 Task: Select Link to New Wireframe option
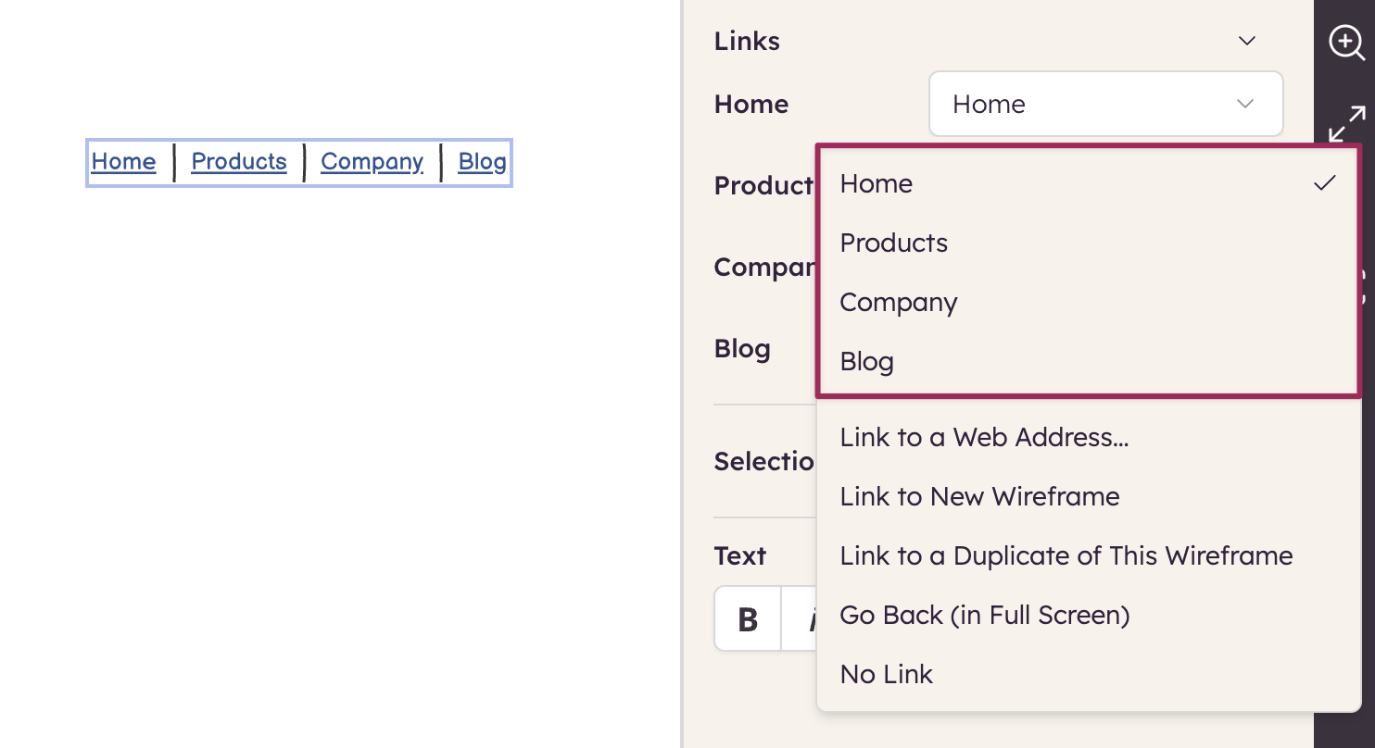979,496
